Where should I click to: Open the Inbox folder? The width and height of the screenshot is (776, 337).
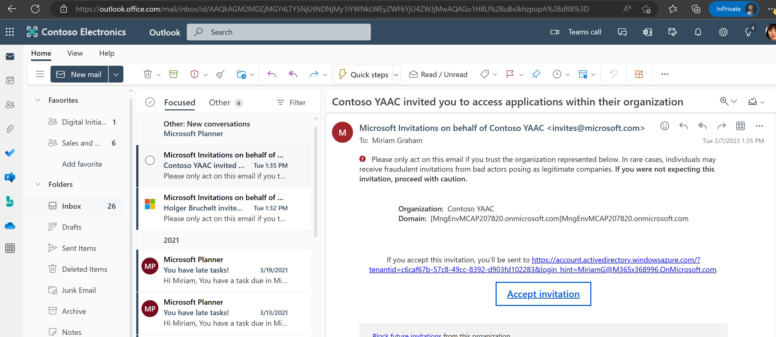click(x=75, y=206)
